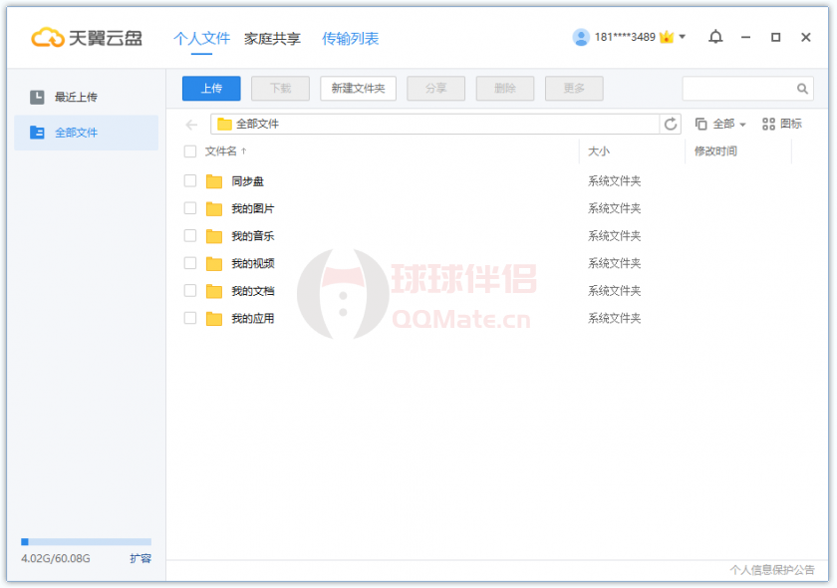
Task: Click the back arrow navigation icon
Action: point(192,125)
